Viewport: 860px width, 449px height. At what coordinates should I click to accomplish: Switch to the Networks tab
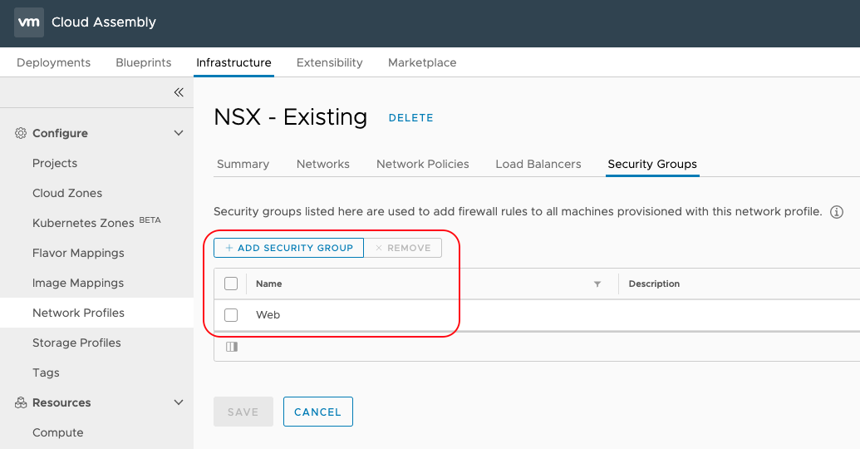323,164
